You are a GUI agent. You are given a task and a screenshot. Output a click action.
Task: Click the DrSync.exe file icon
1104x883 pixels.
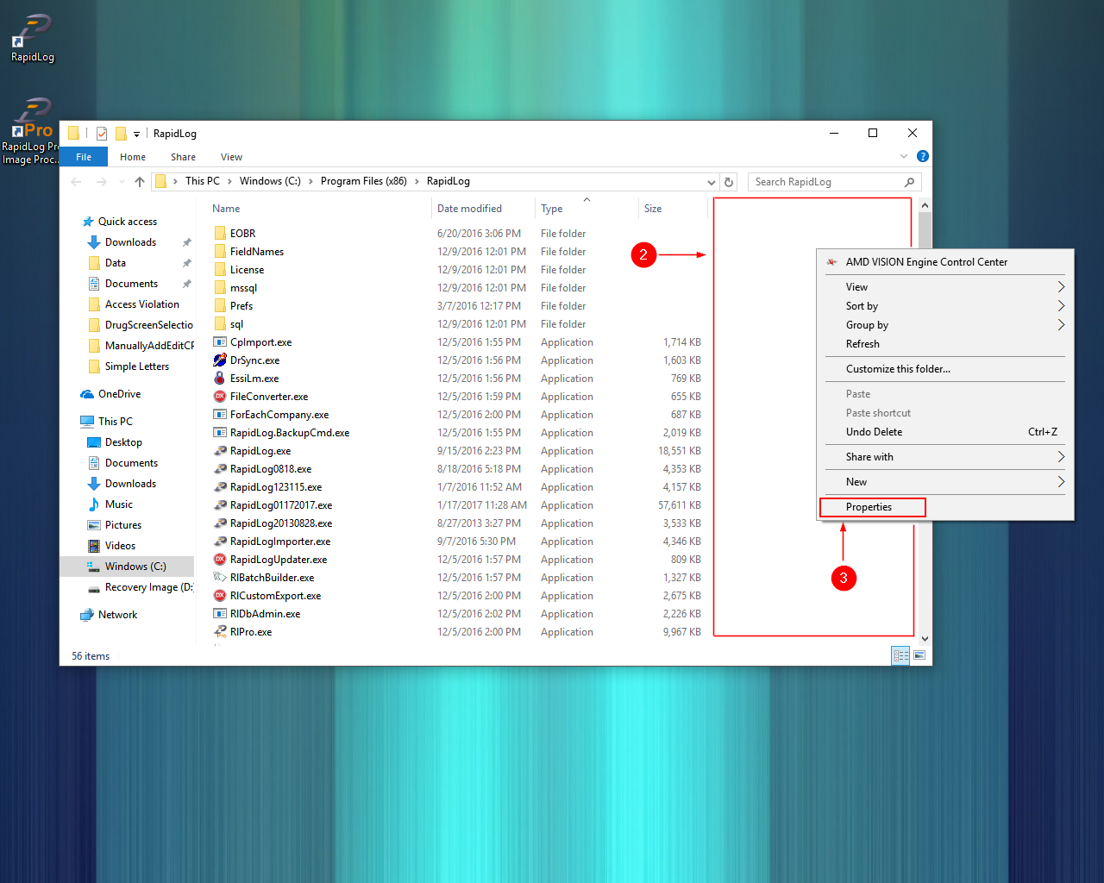pos(220,360)
